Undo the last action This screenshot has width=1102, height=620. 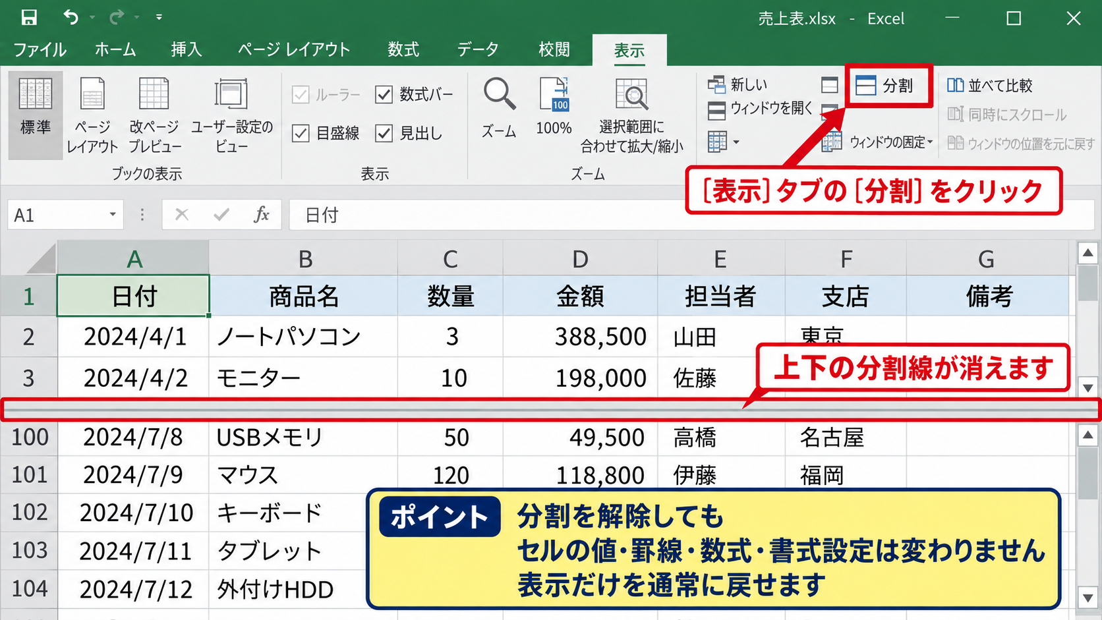71,17
